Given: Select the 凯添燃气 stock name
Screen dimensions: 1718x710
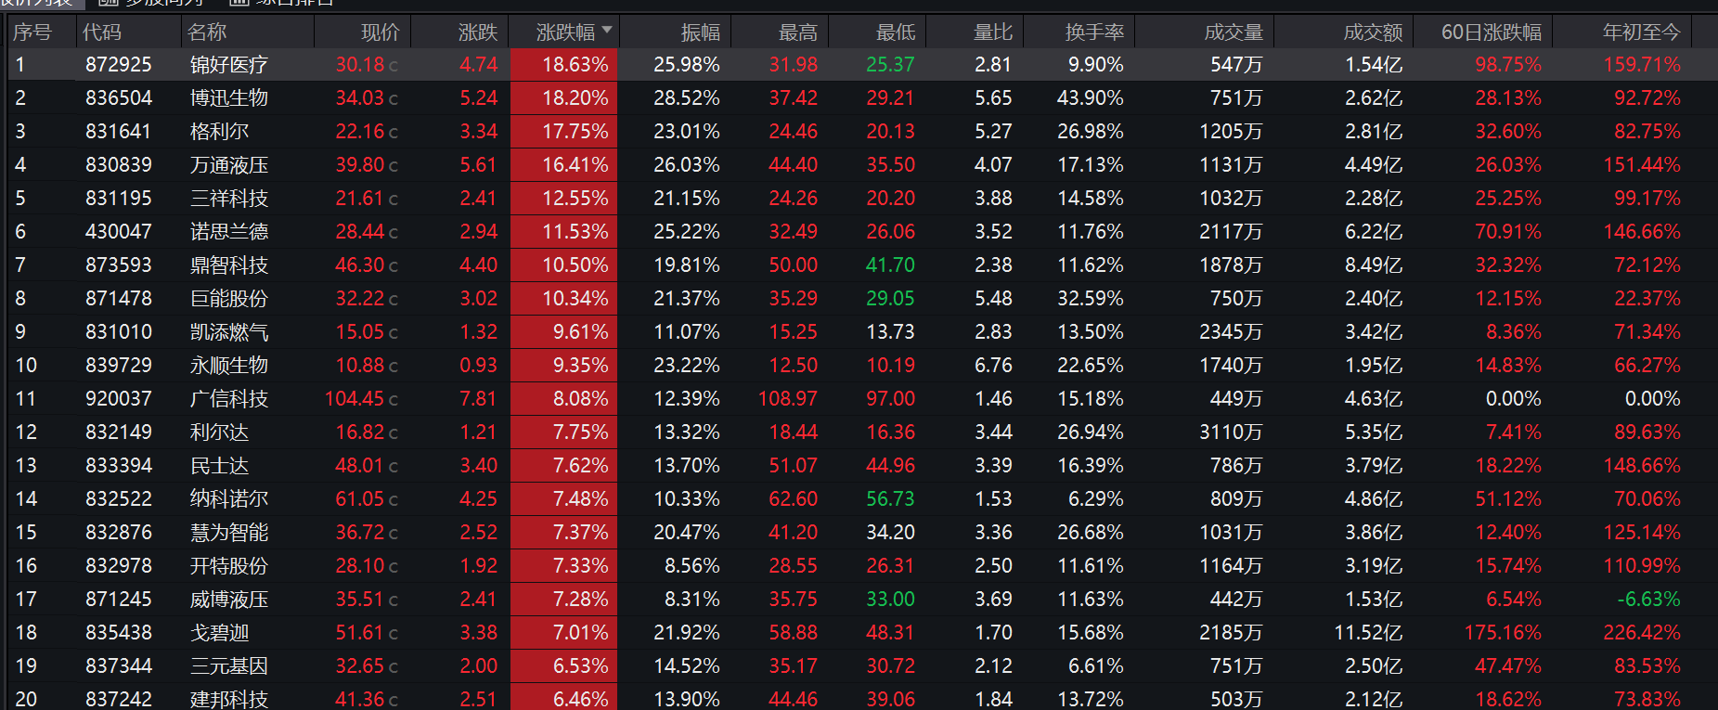Looking at the screenshot, I should [x=229, y=332].
